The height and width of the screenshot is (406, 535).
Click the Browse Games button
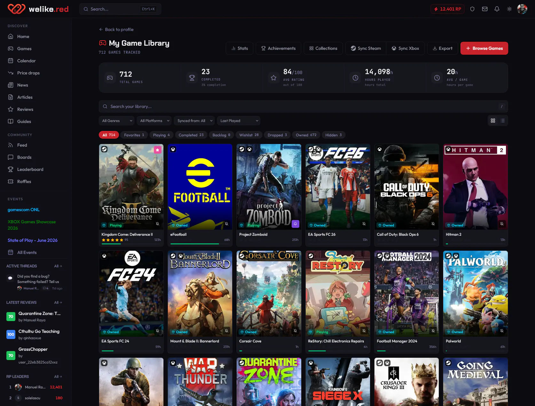(x=484, y=48)
